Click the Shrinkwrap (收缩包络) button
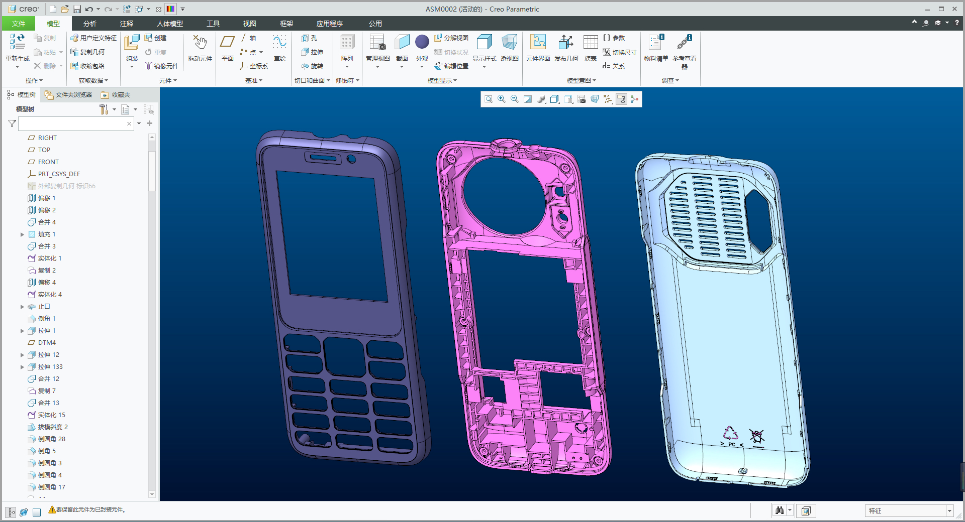 point(88,66)
